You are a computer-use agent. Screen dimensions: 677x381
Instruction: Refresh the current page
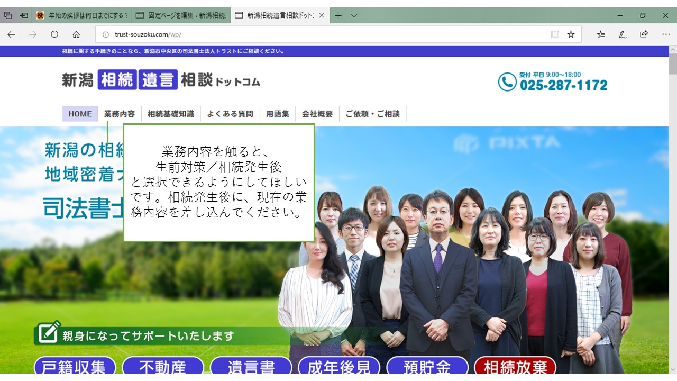(x=54, y=34)
